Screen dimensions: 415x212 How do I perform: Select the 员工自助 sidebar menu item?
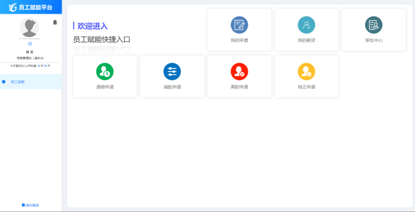18,82
